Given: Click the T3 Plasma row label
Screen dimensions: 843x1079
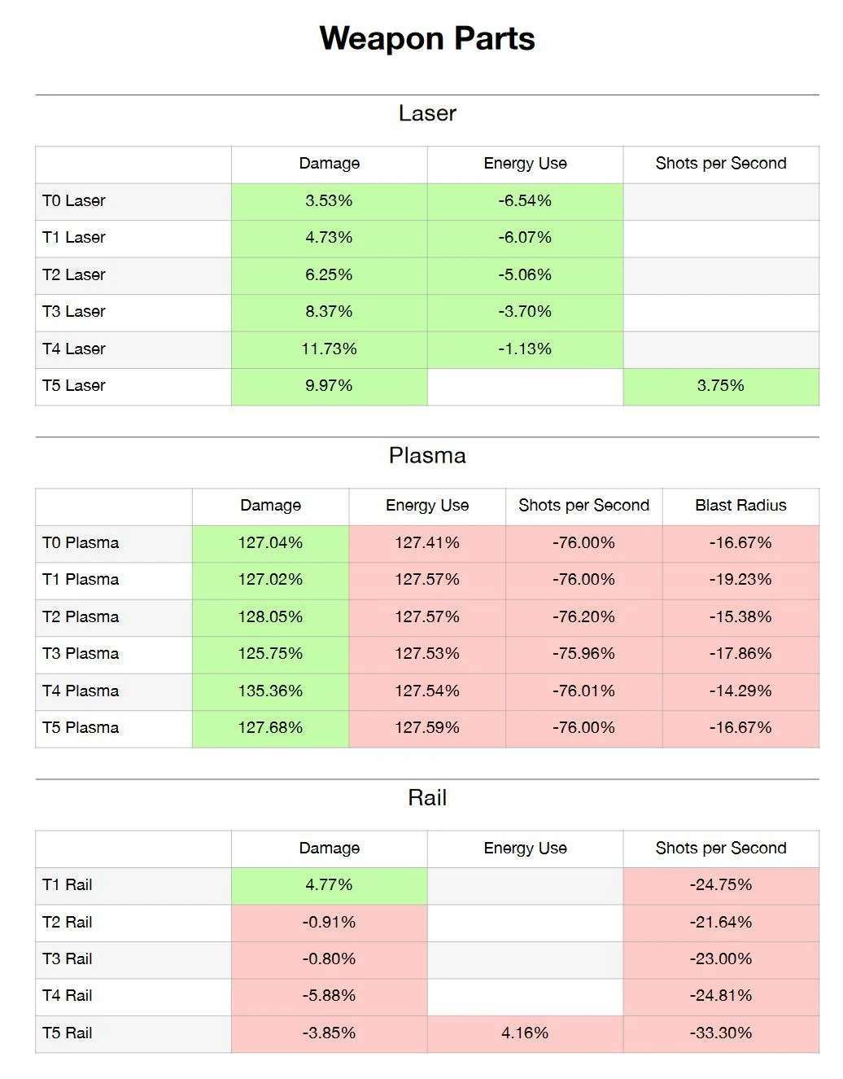Looking at the screenshot, I should 81,654.
